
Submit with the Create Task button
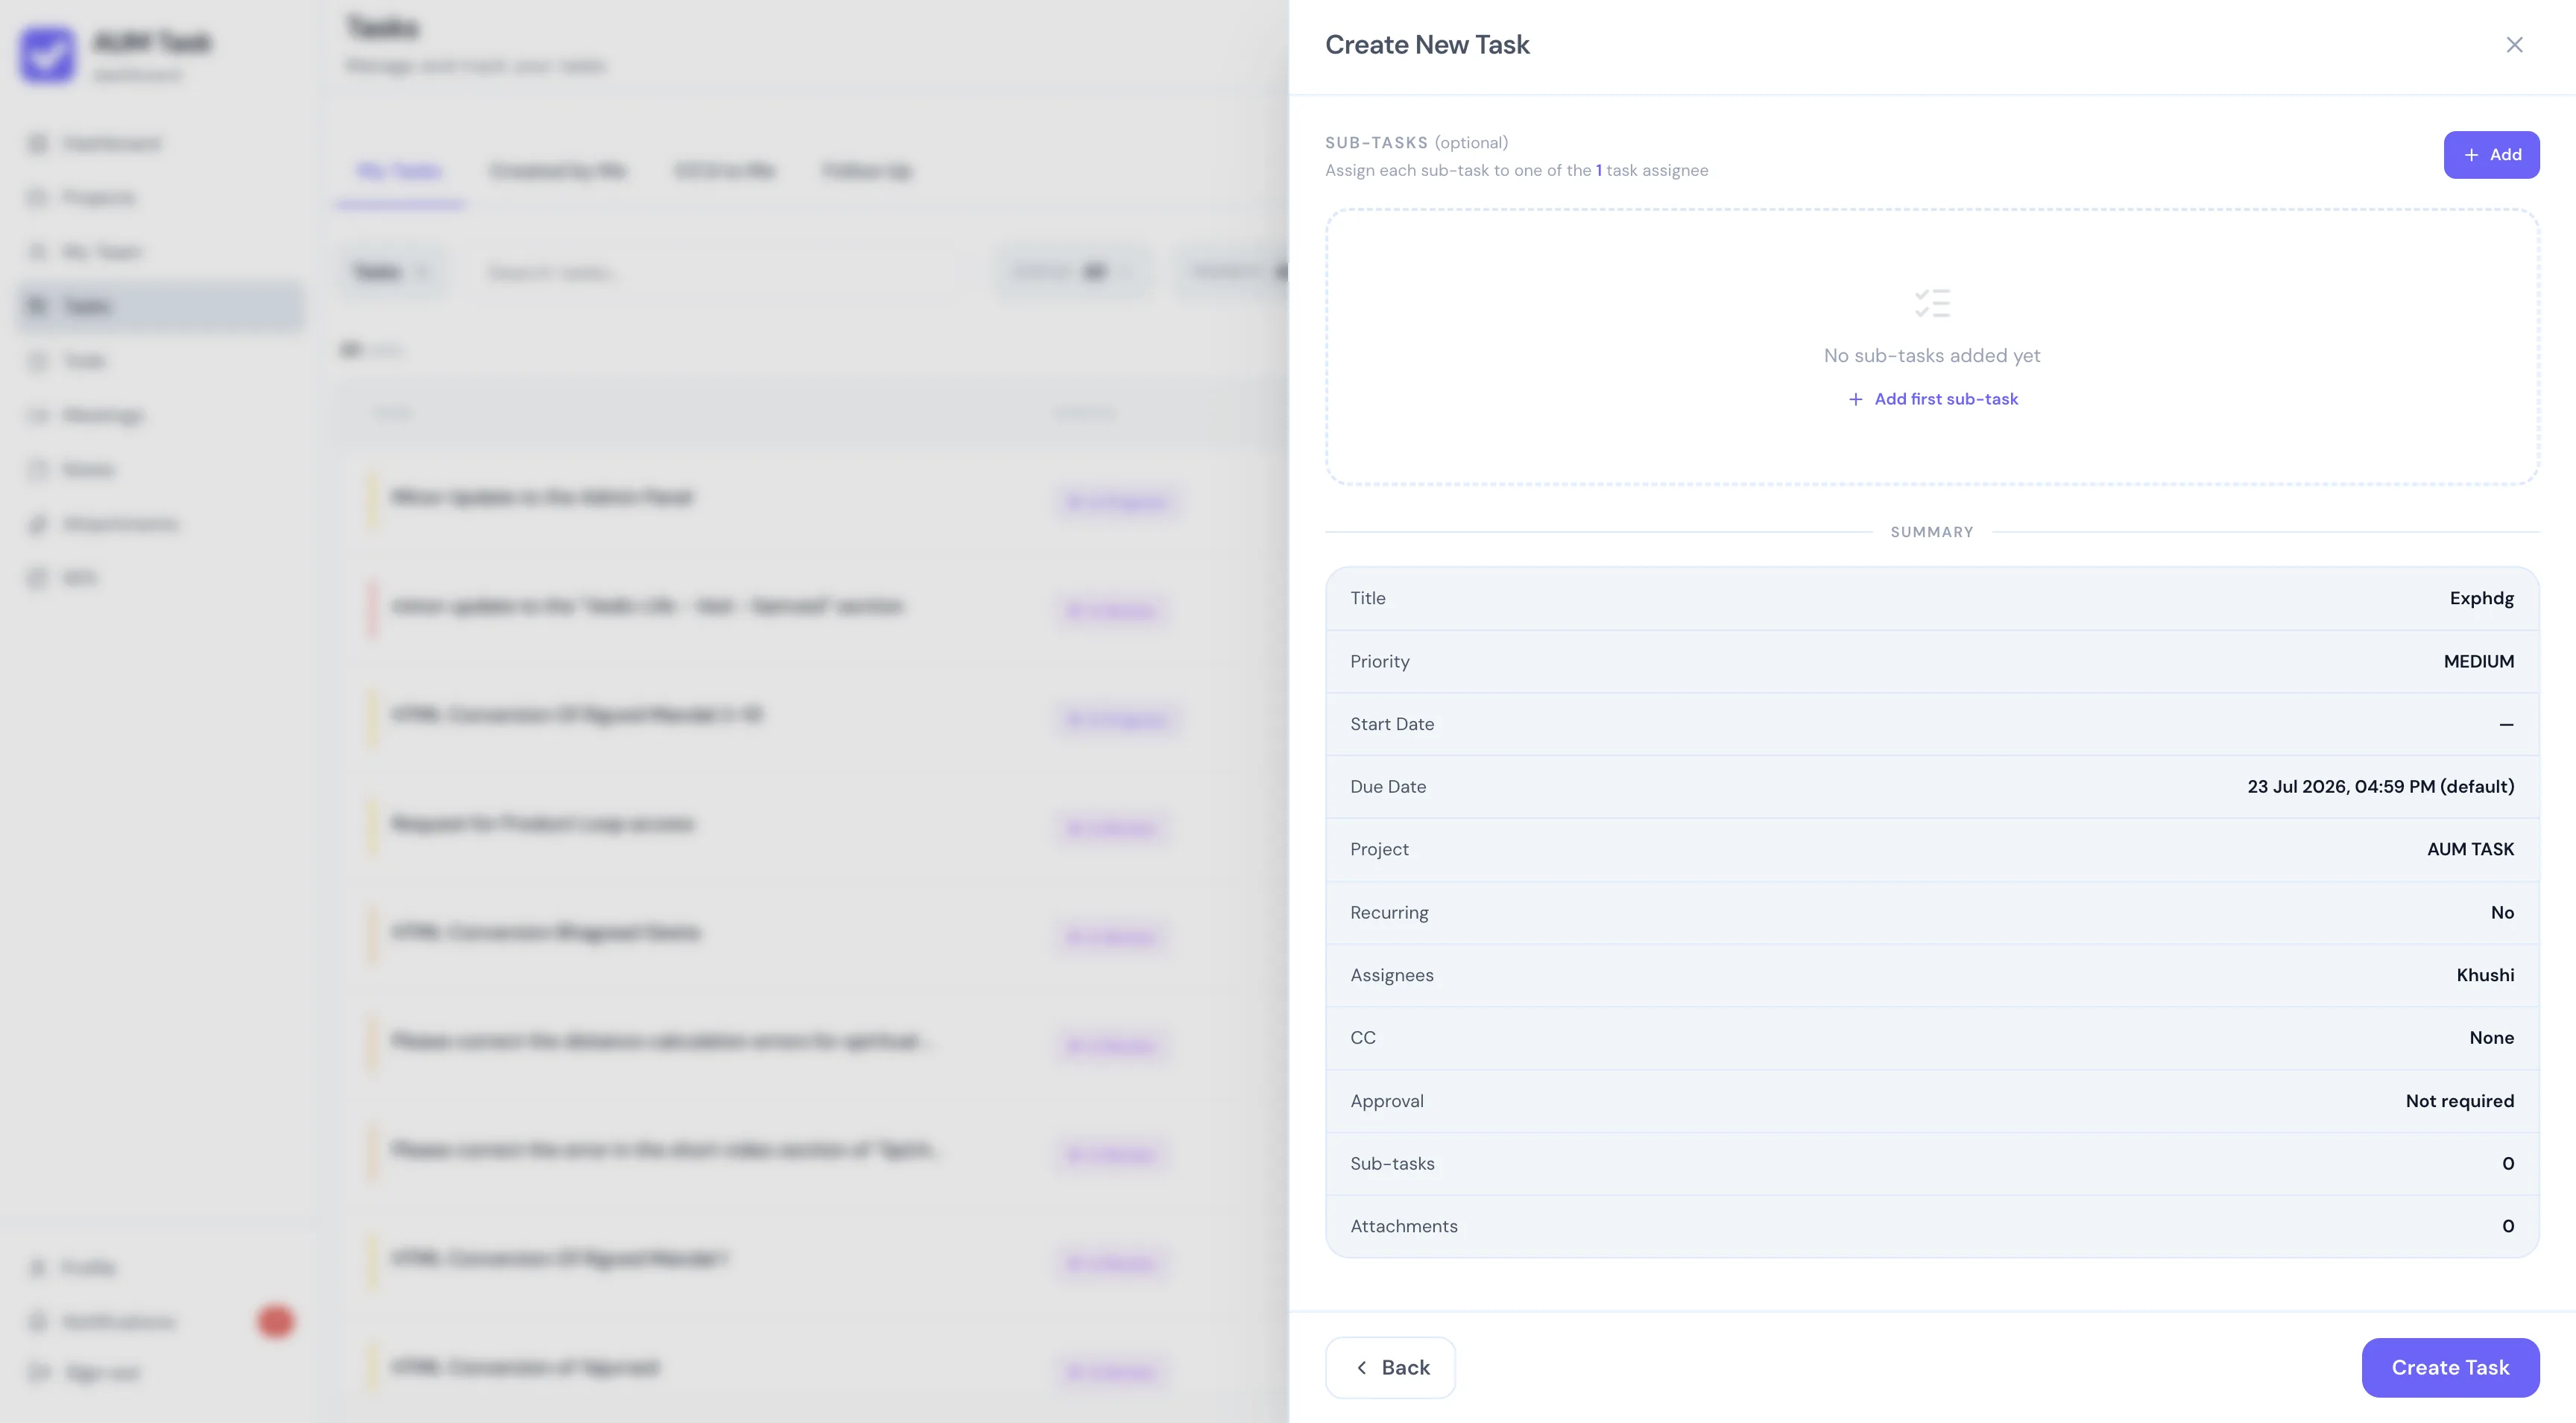click(x=2450, y=1367)
